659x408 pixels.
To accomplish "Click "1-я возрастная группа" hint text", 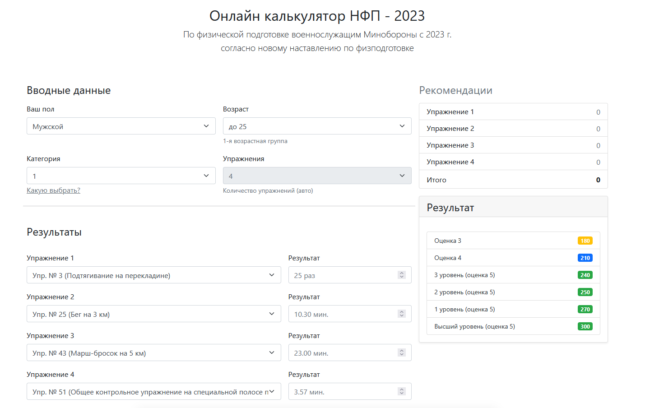I will coord(255,141).
